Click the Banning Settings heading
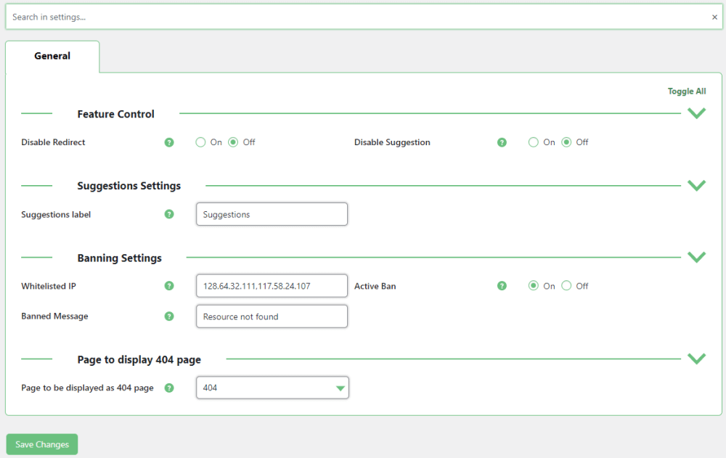The image size is (726, 458). (x=120, y=258)
